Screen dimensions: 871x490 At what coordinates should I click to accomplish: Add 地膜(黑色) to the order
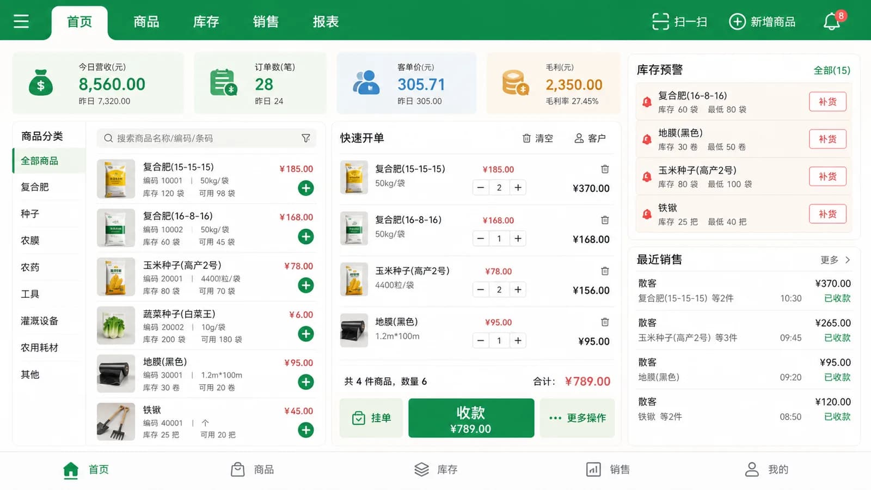[306, 382]
